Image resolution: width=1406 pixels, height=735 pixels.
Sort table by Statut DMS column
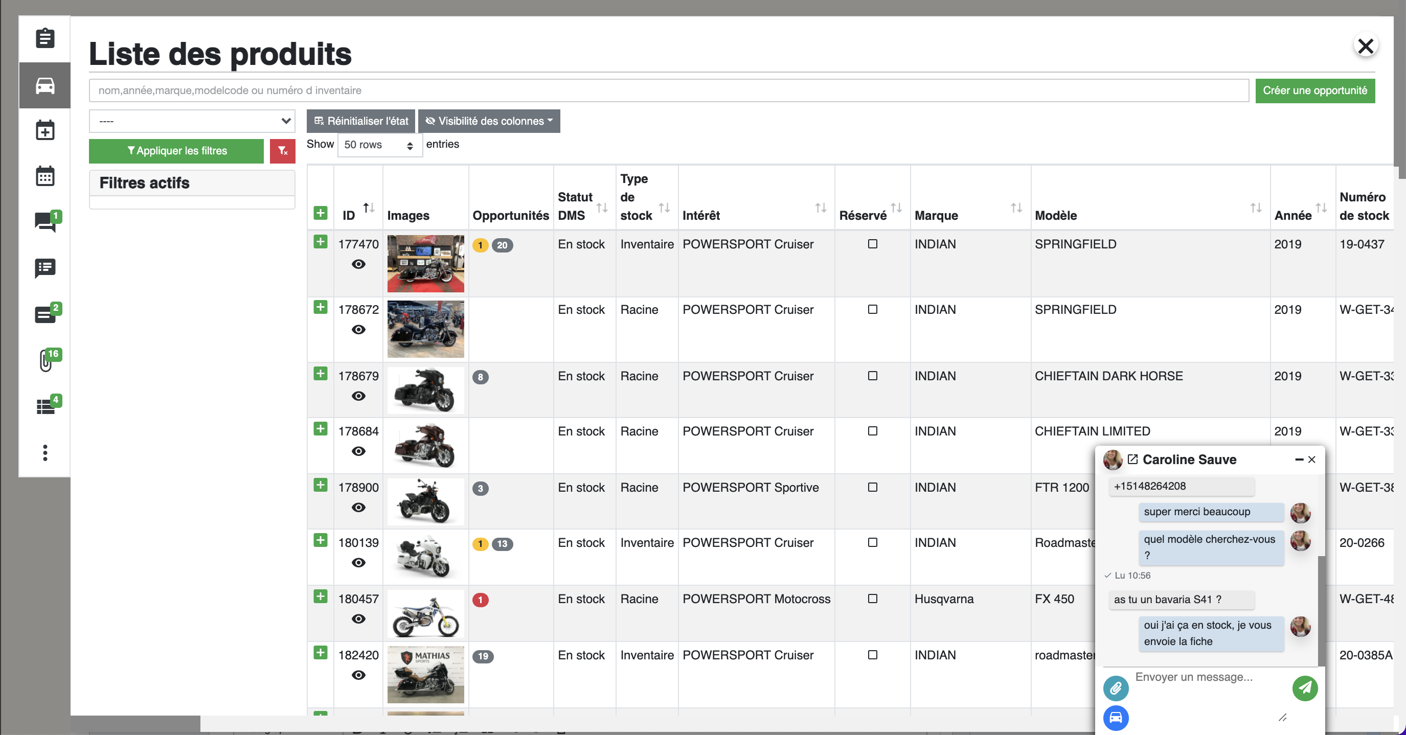[602, 208]
